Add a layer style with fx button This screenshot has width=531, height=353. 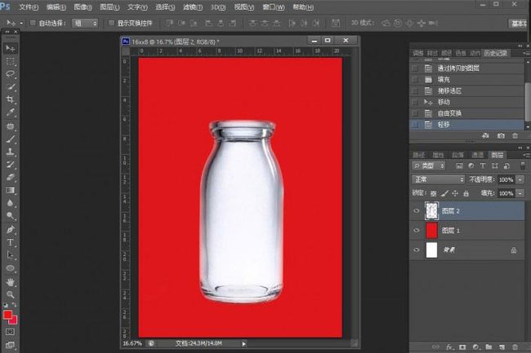[449, 347]
